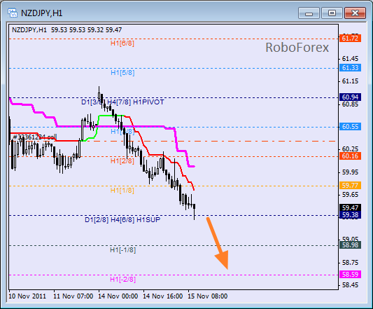Screen dimensions: 373x309
Task: Click the 61.45 price scale value
Action: (x=350, y=59)
